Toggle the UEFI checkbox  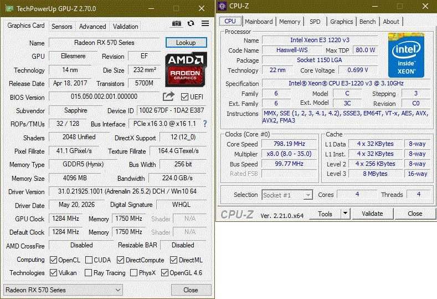[x=184, y=97]
